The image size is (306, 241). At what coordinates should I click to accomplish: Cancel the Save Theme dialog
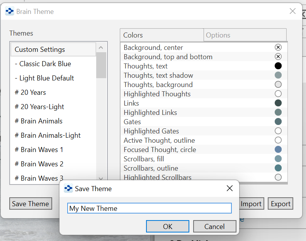[214, 226]
